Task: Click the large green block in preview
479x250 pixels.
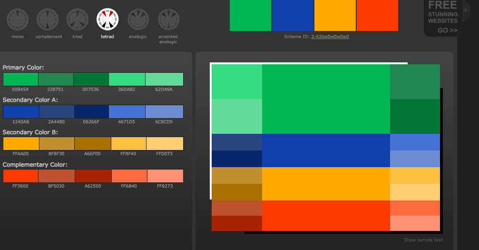Action: (x=326, y=99)
